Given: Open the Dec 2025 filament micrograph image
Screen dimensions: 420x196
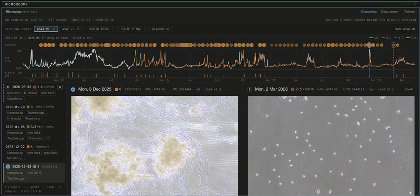Looking at the screenshot, I should click(154, 146).
